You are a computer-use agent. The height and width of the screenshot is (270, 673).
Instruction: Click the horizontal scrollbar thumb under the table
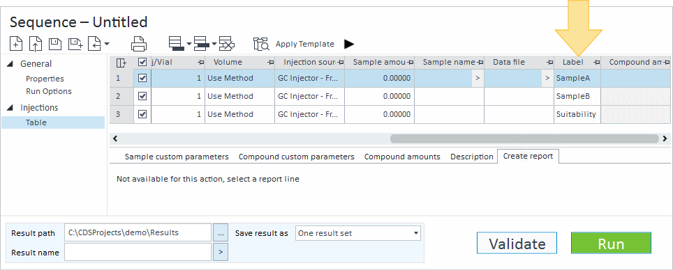524,138
